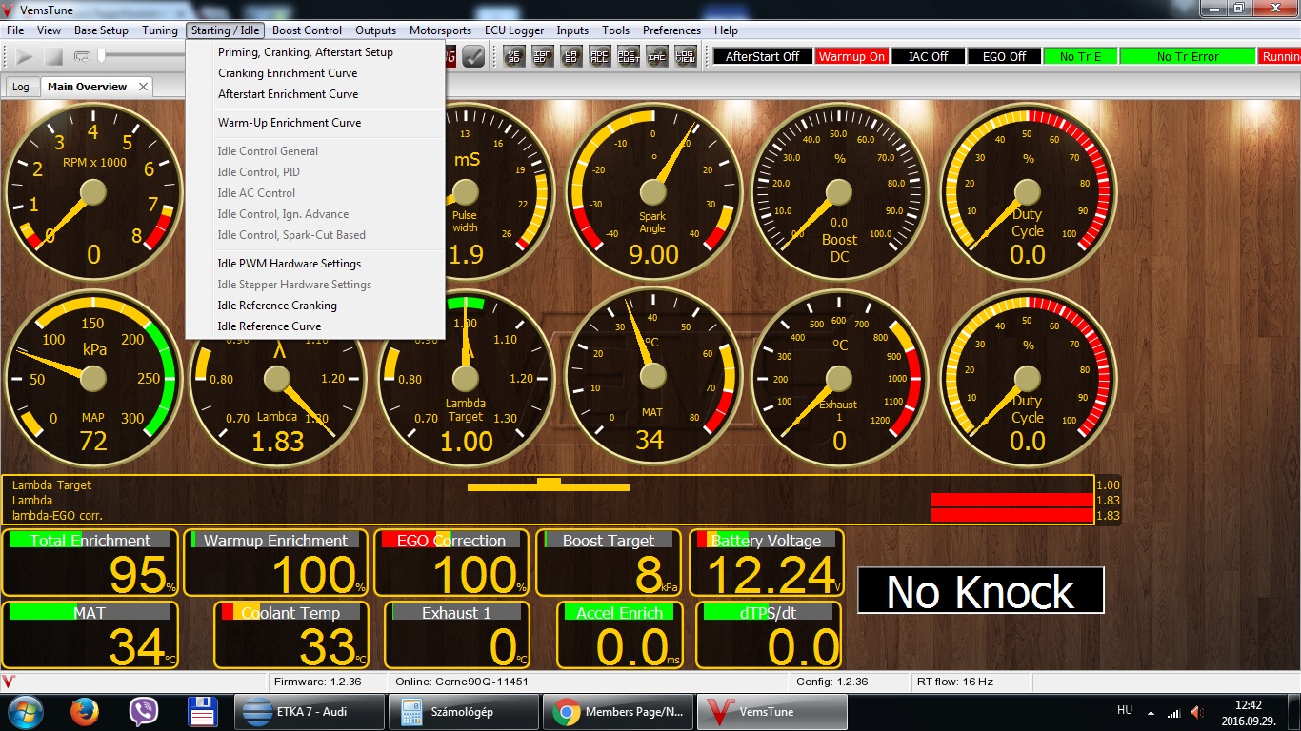Open the Windows Start menu
This screenshot has width=1301, height=731.
click(25, 711)
